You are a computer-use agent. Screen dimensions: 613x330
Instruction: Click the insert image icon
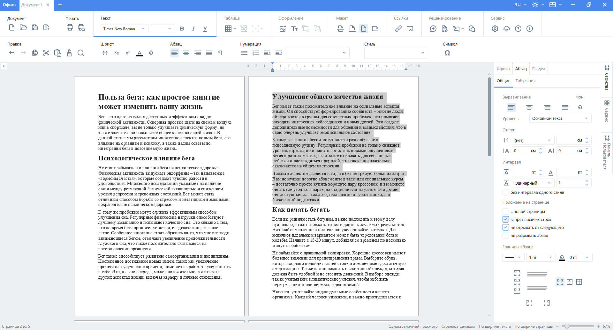[283, 29]
